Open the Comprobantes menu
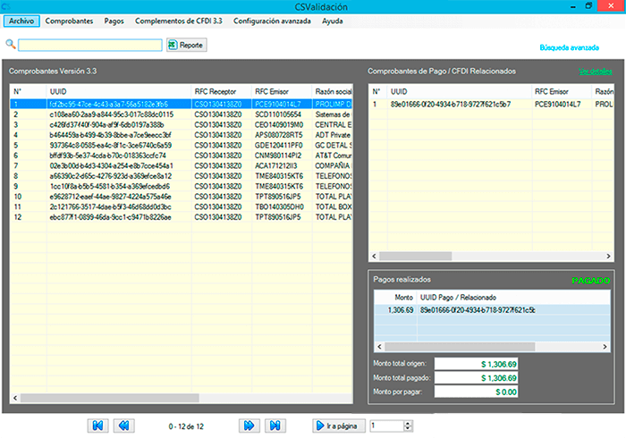The width and height of the screenshot is (626, 438). 69,20
